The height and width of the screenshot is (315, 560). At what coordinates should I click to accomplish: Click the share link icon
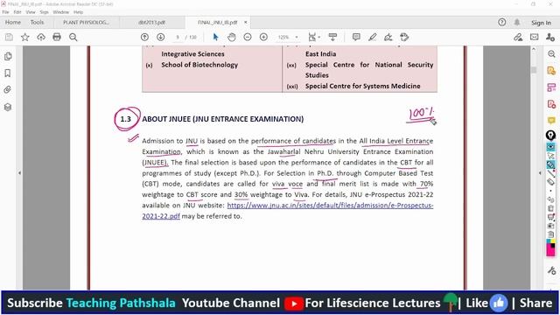(518, 37)
